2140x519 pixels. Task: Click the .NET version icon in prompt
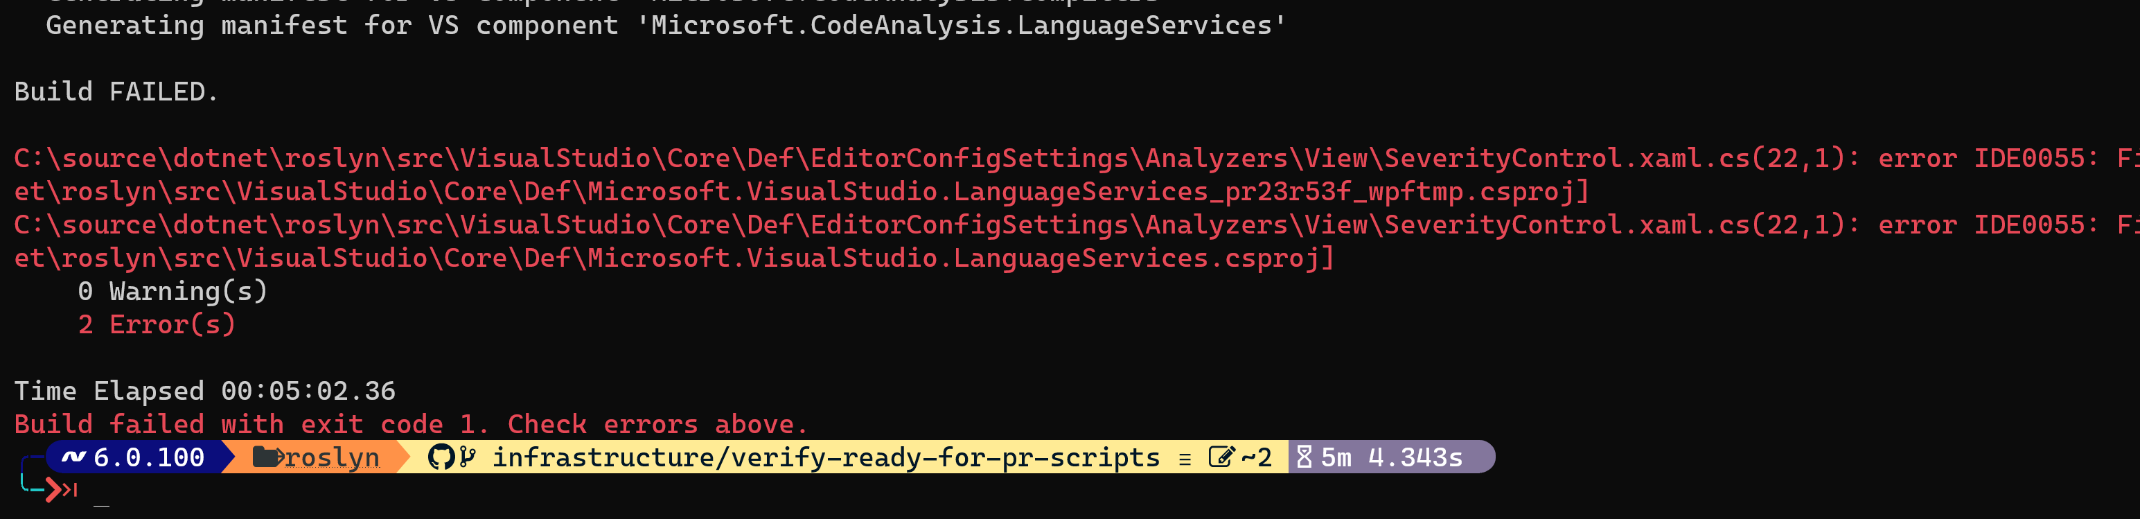pyautogui.click(x=74, y=457)
